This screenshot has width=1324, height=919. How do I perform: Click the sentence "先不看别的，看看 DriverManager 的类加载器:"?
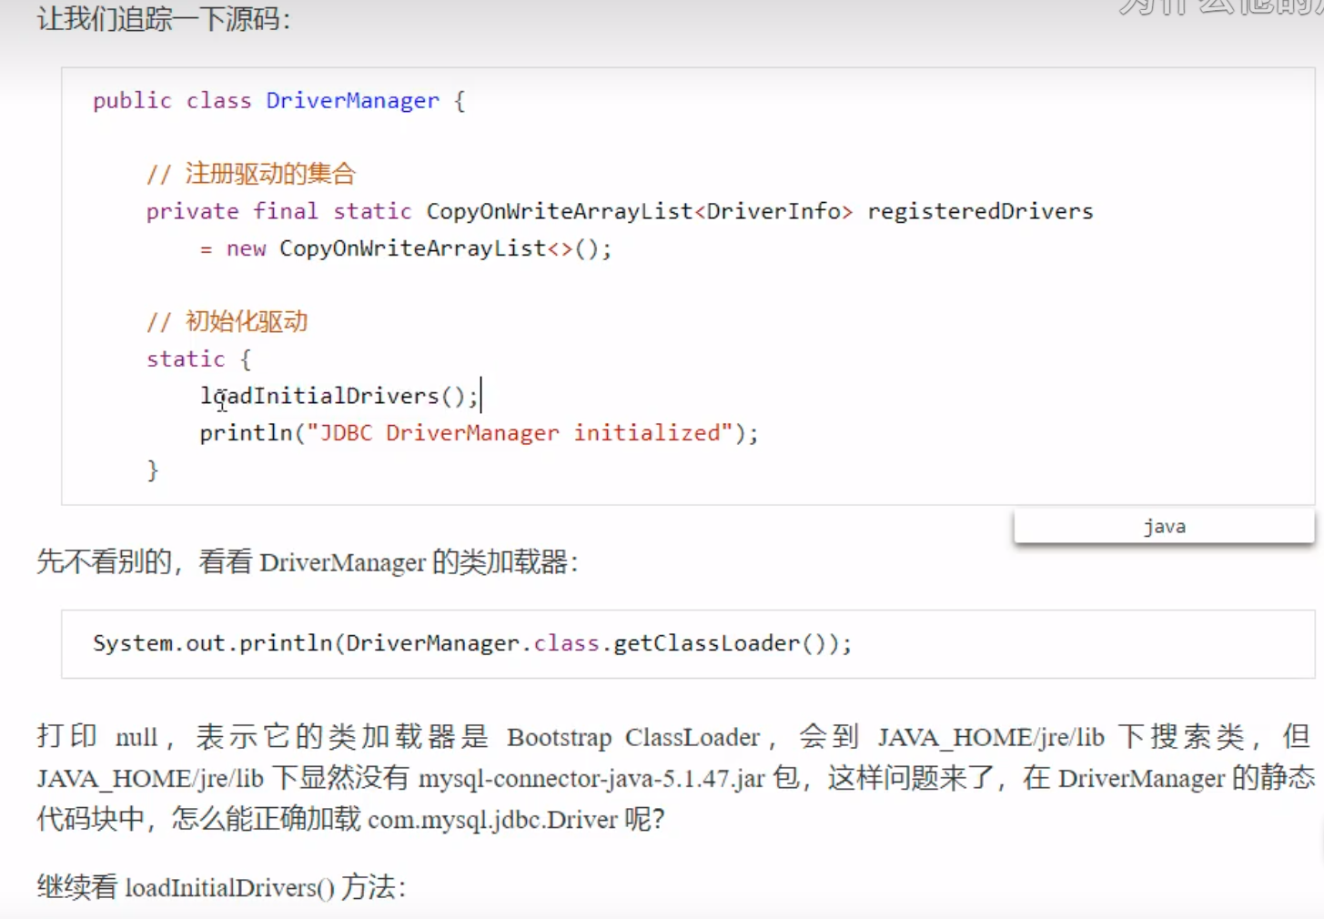pyautogui.click(x=308, y=562)
